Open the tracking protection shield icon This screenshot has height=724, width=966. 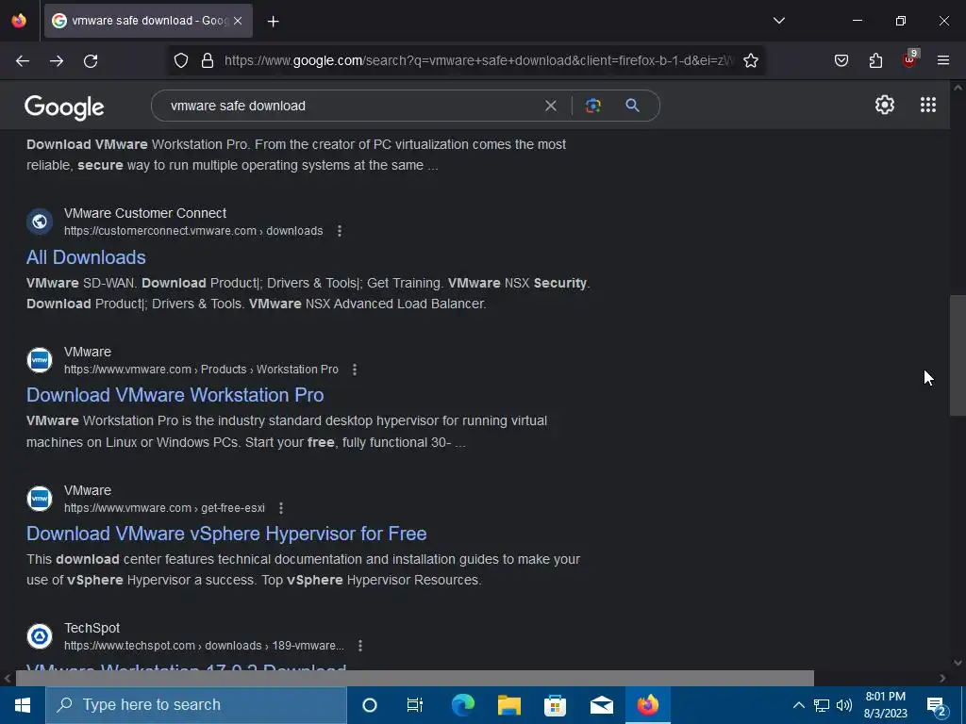pos(180,60)
